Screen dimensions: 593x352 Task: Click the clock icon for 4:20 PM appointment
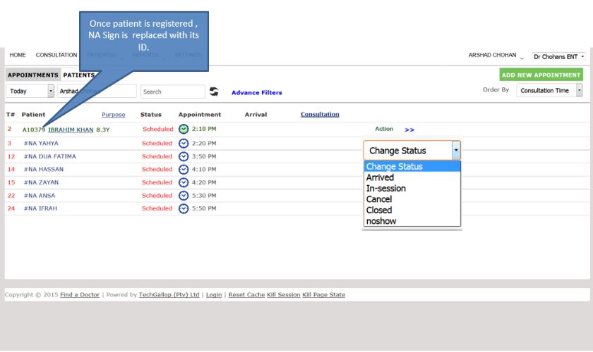184,182
